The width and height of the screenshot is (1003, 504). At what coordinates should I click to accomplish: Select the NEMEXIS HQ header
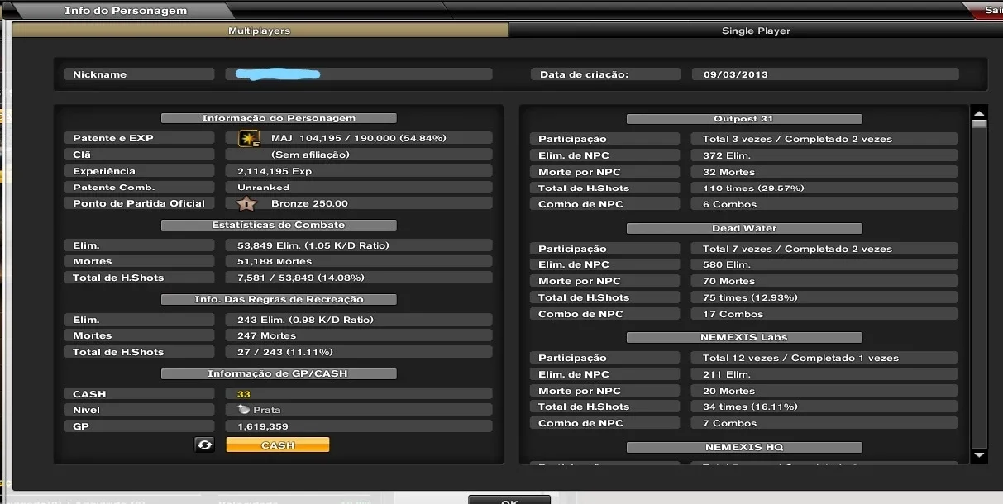744,447
